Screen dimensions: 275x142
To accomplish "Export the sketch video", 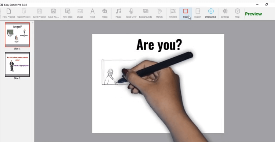I will tap(198, 13).
